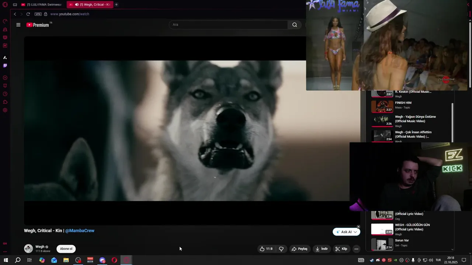The height and width of the screenshot is (265, 472).
Task: Go back to previous page
Action: (15, 14)
